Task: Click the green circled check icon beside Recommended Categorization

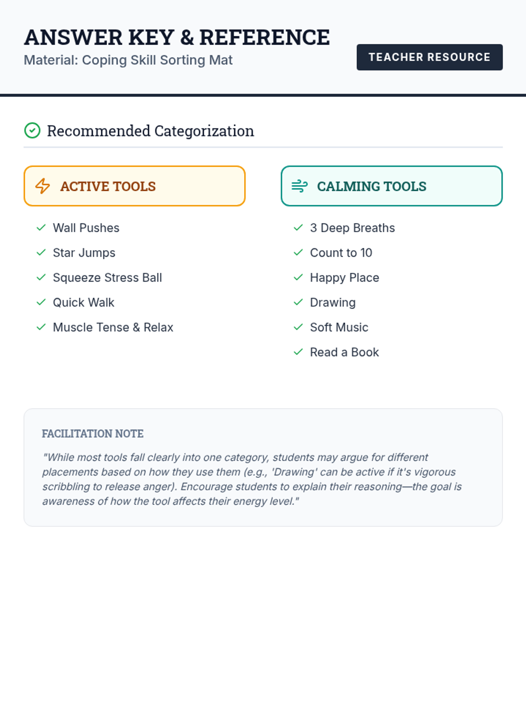Action: tap(32, 131)
